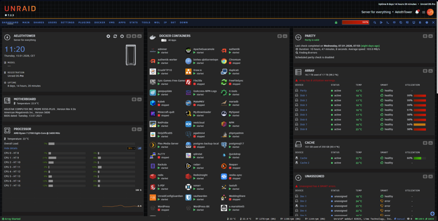The height and width of the screenshot is (221, 438).
Task: Collapse the Array panel chevron
Action: [x=431, y=71]
